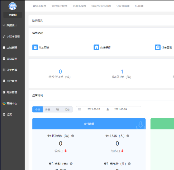Click help icon beside 支付金额

[71, 164]
